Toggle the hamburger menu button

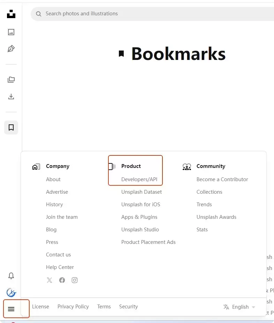coord(11,309)
